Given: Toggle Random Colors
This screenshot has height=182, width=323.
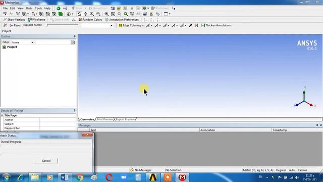Looking at the screenshot, I should (90, 20).
